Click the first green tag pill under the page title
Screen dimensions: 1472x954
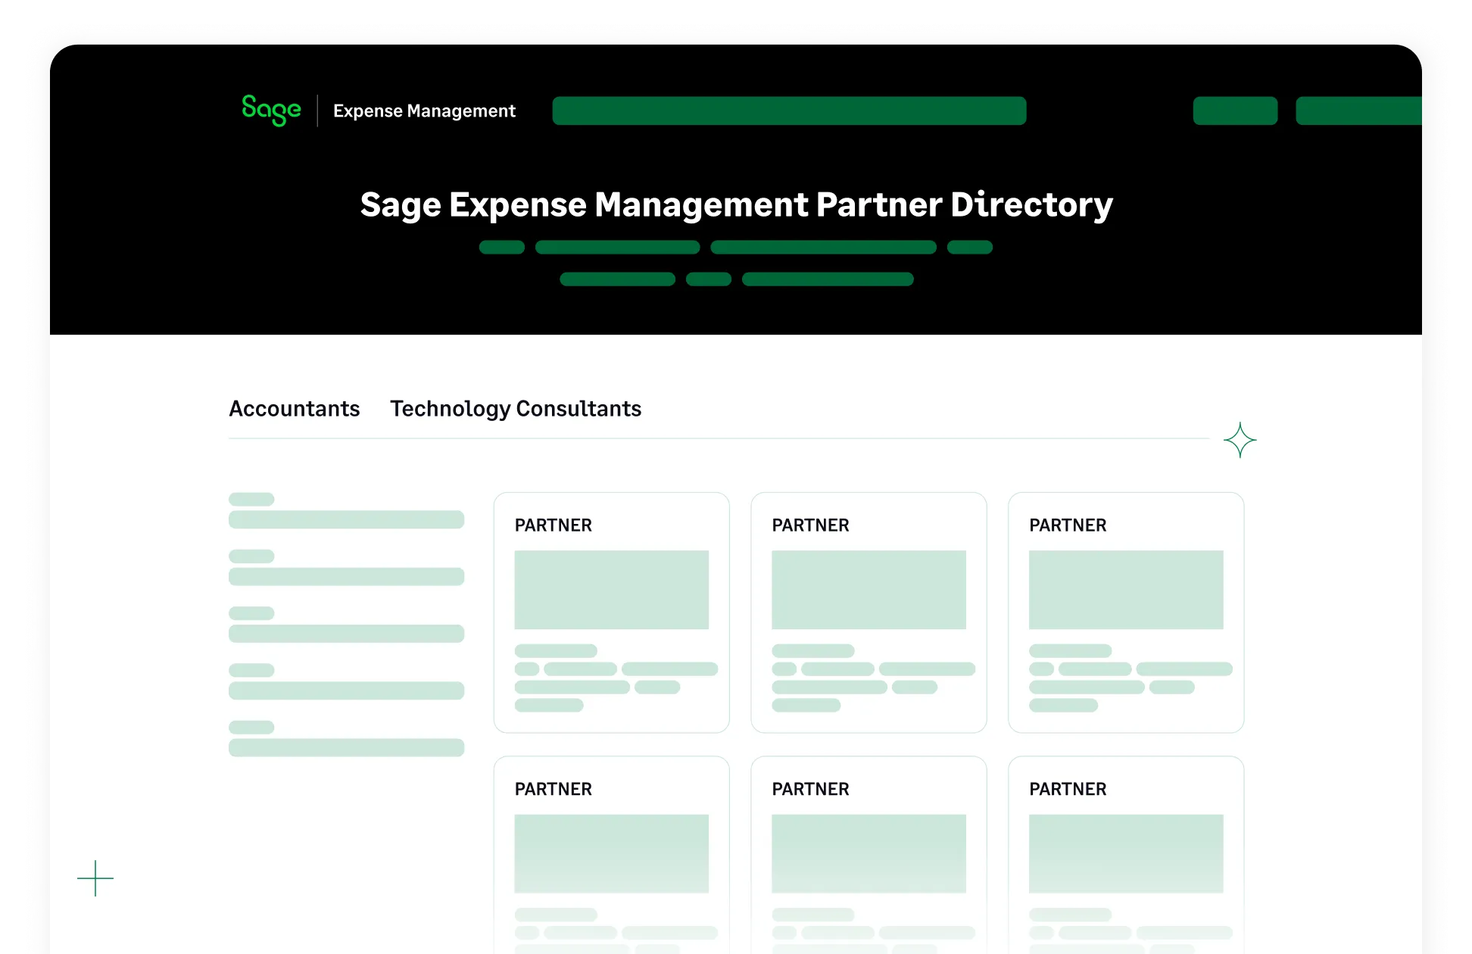click(x=502, y=248)
